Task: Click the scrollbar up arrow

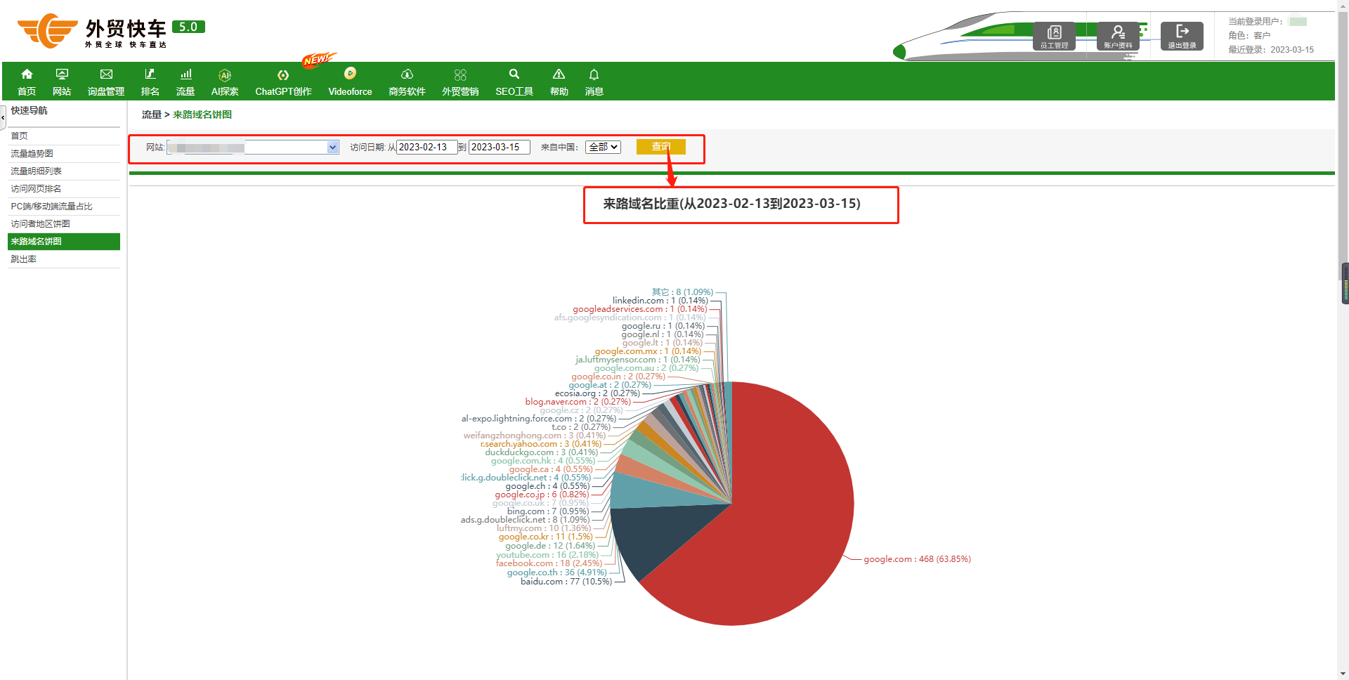Action: pos(1343,6)
